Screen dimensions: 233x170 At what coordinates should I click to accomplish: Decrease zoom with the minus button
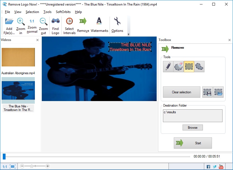pyautogui.click(x=22, y=166)
